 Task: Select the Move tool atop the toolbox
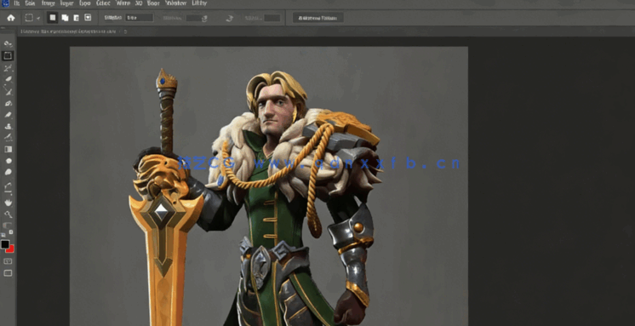click(x=8, y=43)
